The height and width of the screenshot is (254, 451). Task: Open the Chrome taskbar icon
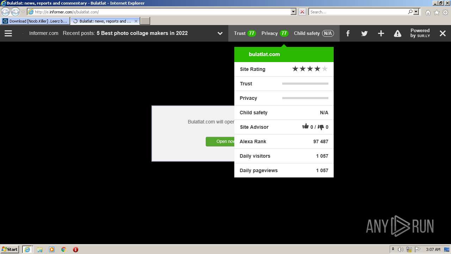coord(64,249)
